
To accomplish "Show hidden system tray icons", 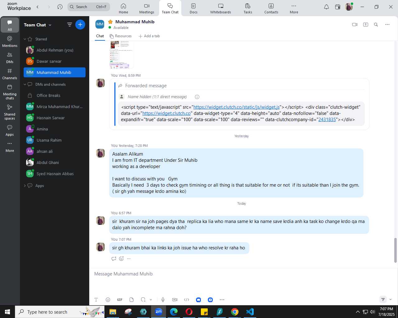I will pos(358,312).
